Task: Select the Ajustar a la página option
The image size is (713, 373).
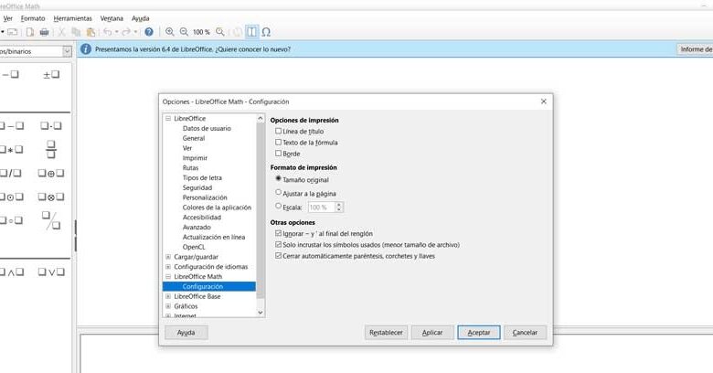Action: 278,192
